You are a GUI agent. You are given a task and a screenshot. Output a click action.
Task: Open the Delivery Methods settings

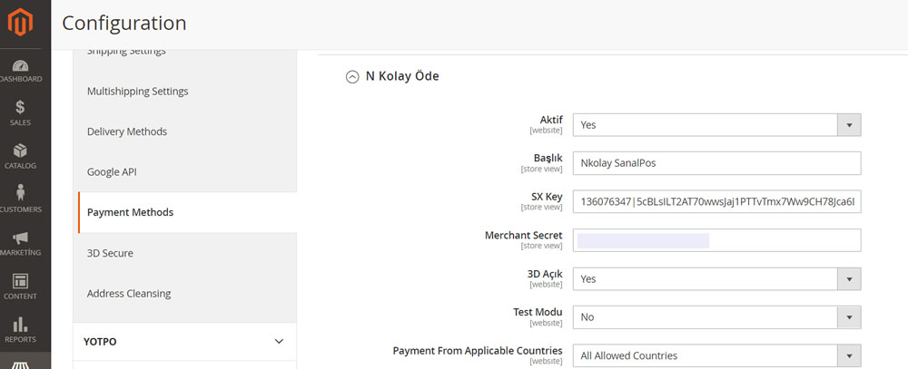point(127,131)
